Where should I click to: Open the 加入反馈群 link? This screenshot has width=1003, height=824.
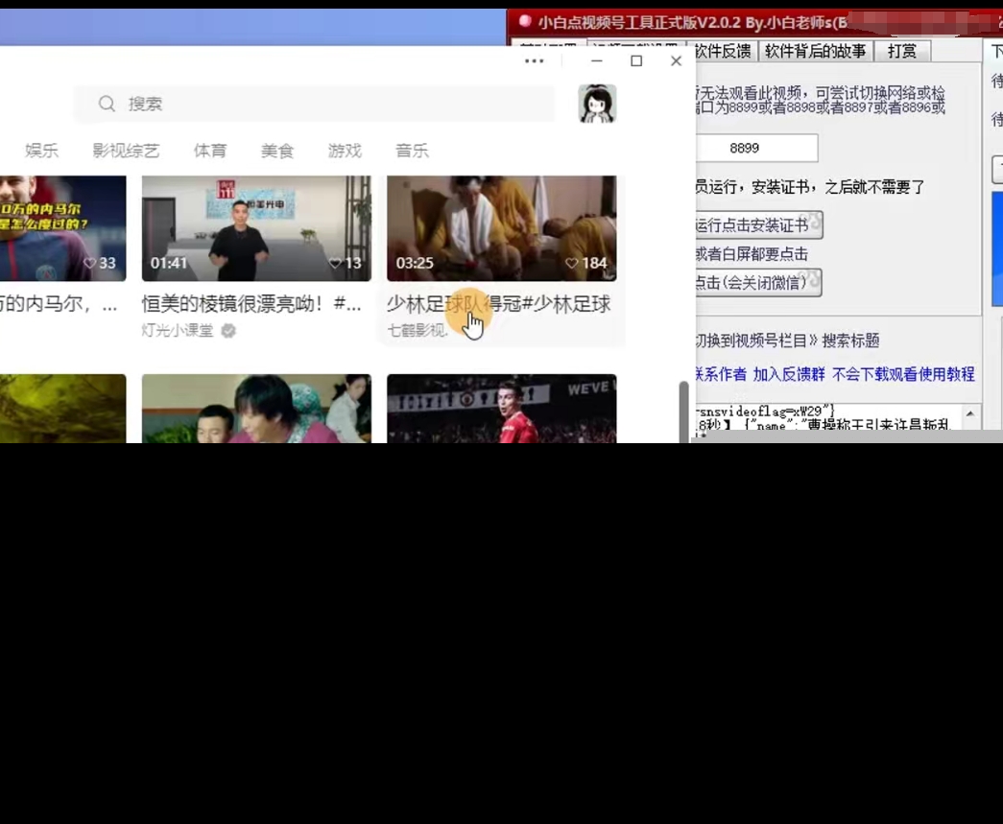pyautogui.click(x=789, y=374)
